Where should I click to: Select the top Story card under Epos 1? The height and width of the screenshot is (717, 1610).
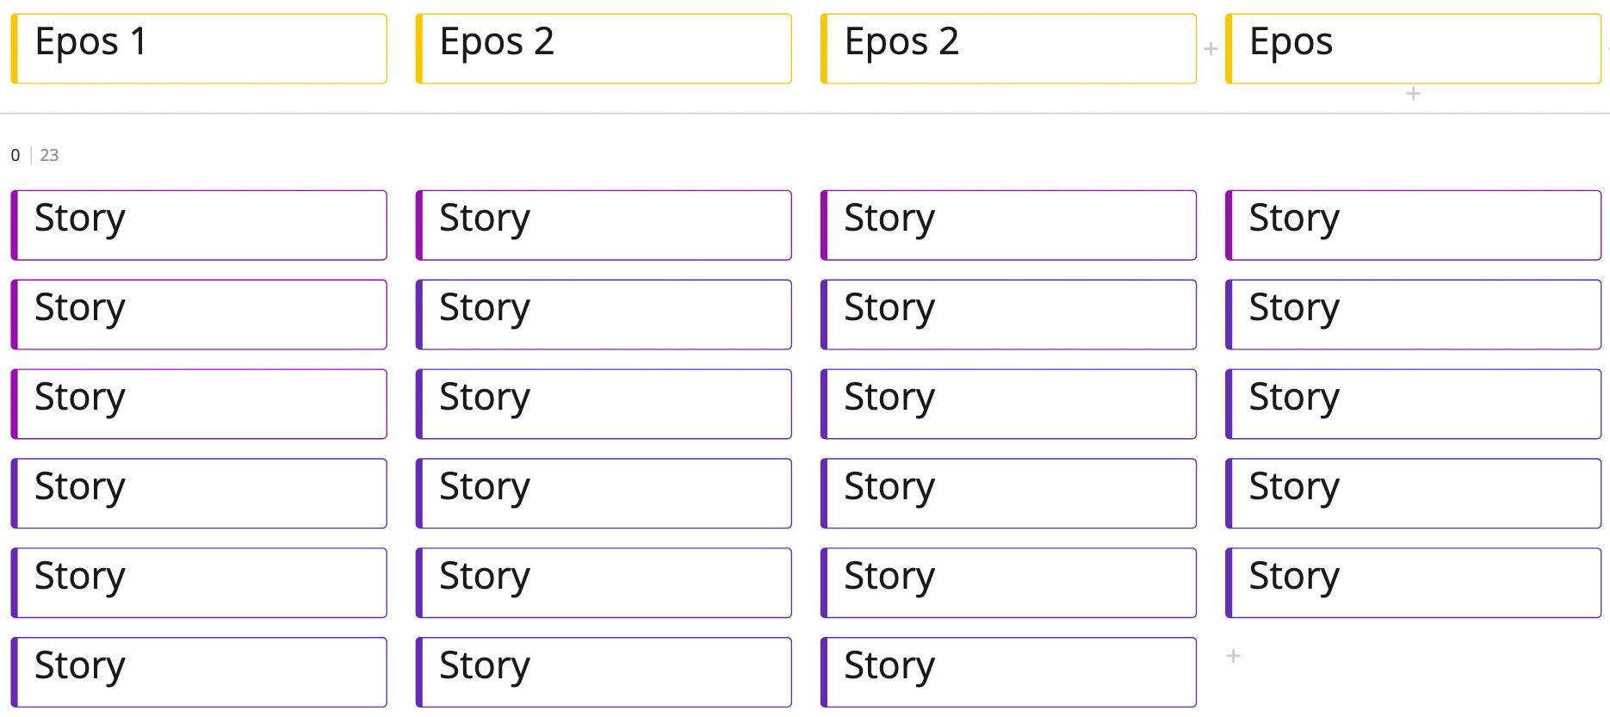199,225
